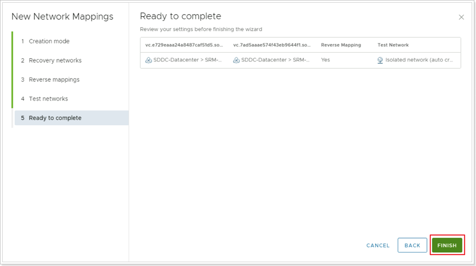Click the second SDDC-Datacenter network icon
This screenshot has width=476, height=266.
tap(236, 60)
